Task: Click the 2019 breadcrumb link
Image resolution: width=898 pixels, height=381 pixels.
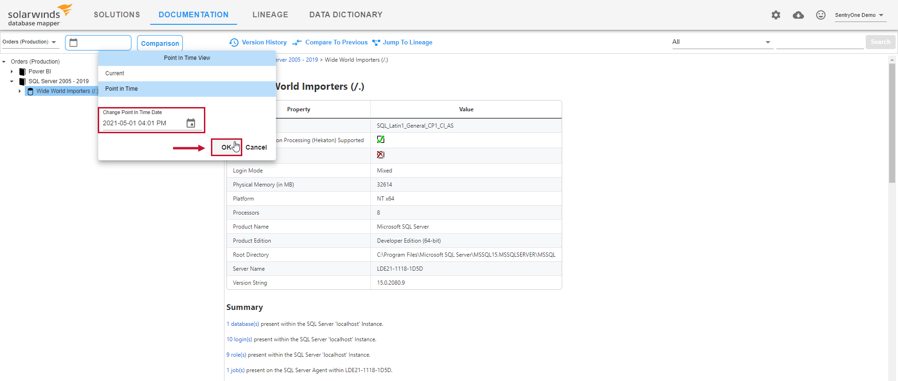Action: [297, 60]
